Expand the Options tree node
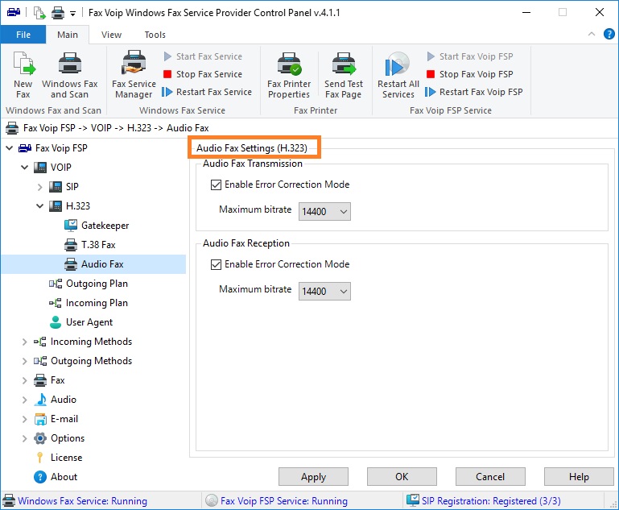The image size is (619, 510). 24,438
